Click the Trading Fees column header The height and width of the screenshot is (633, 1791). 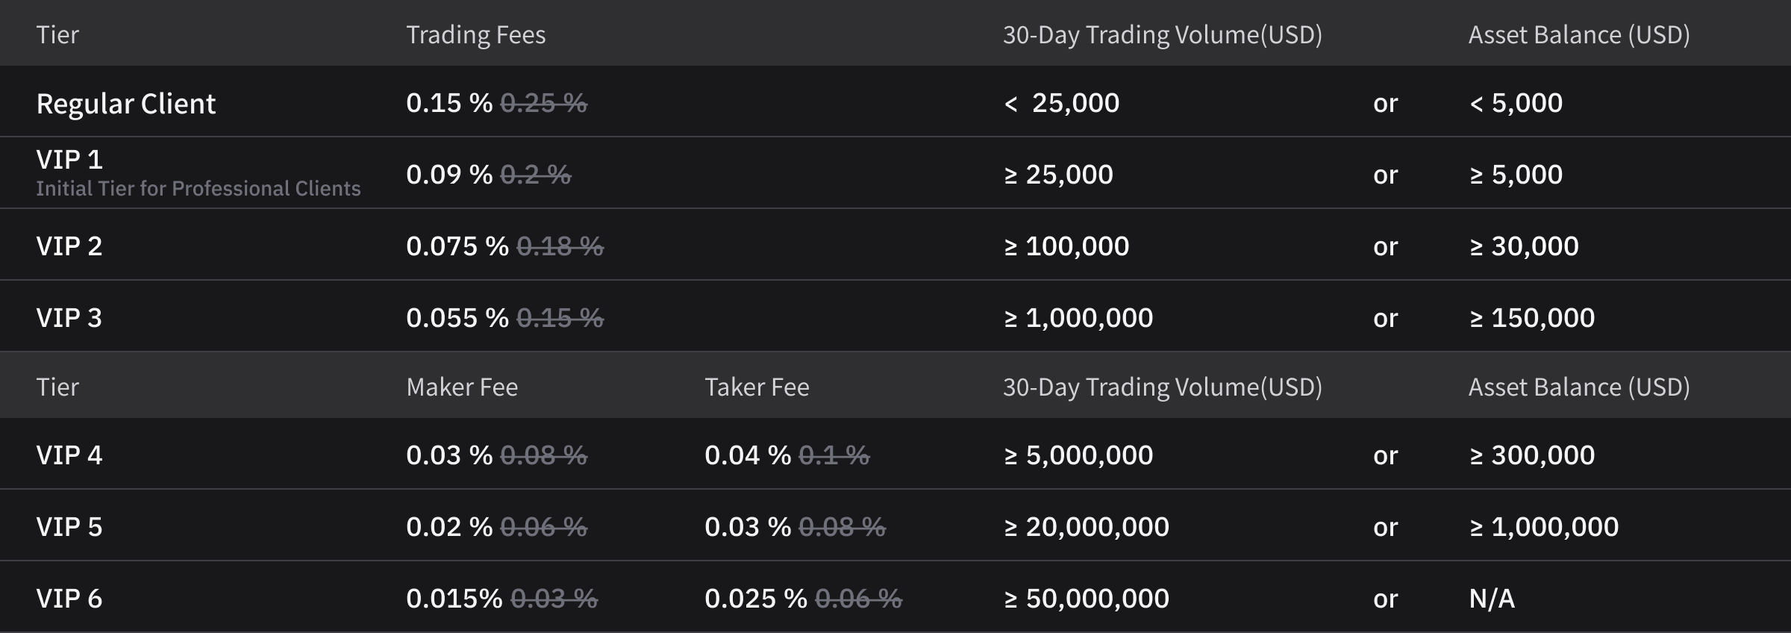pyautogui.click(x=476, y=34)
